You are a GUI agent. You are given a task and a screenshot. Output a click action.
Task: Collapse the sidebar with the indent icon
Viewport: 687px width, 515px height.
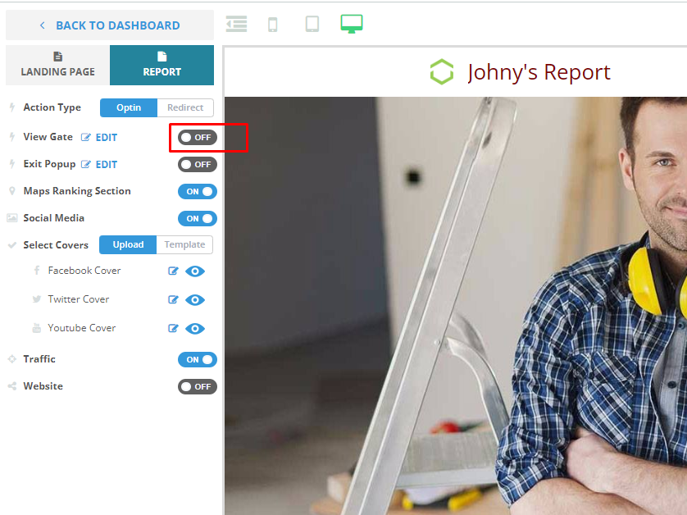coord(237,24)
